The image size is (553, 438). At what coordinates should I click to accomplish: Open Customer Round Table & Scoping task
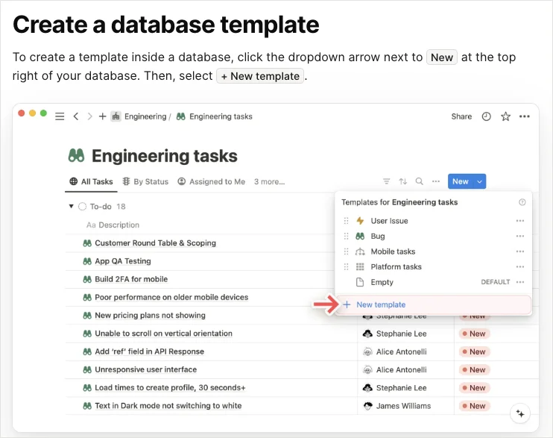pyautogui.click(x=155, y=243)
